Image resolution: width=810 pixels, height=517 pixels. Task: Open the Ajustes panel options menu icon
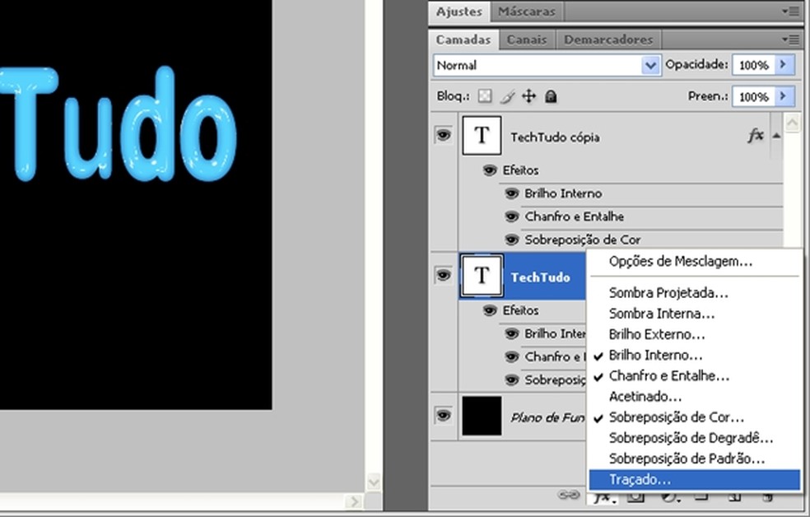coord(791,12)
